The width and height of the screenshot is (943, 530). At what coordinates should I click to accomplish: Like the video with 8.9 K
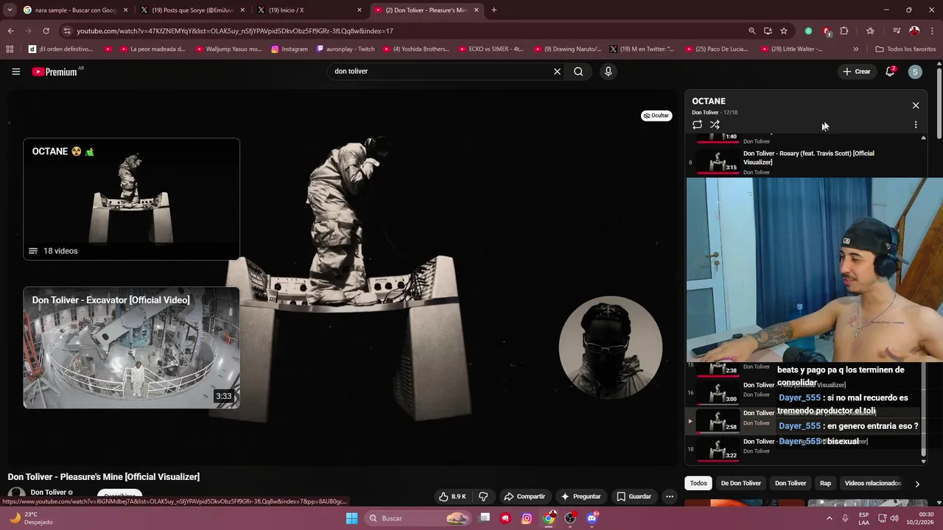point(452,496)
